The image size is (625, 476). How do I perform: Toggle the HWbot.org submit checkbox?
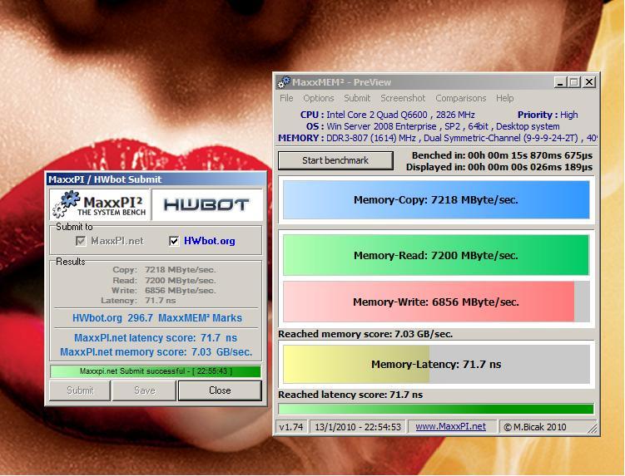174,241
